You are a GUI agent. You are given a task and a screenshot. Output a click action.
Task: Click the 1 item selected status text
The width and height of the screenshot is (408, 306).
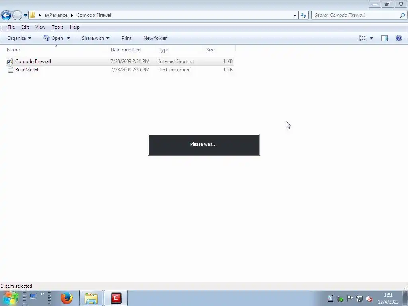tap(16, 286)
